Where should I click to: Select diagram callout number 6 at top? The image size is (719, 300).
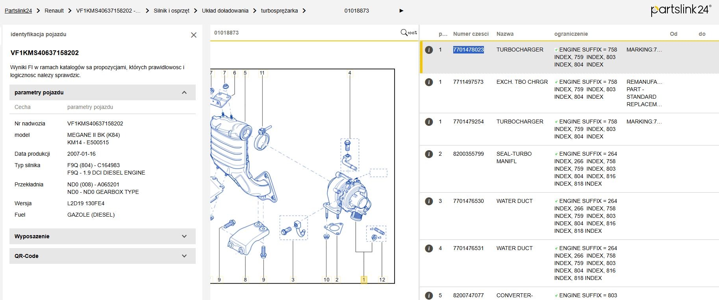point(235,73)
